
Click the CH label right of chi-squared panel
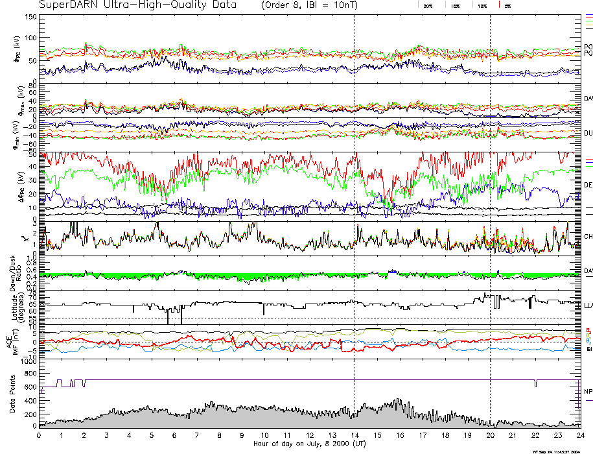[x=588, y=237]
